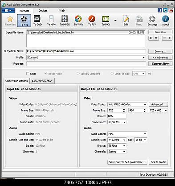This screenshot has height=186, width=175.
Task: Open the audio Bitrate 96 kbps dropdown
Action: coord(117,146)
